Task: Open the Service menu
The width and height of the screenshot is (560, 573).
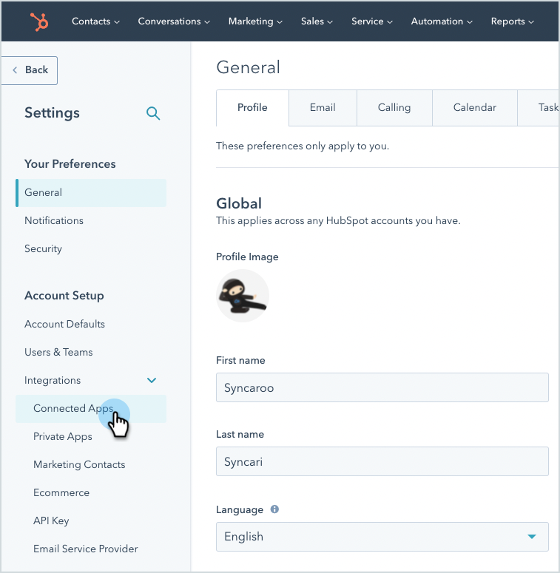Action: click(x=372, y=21)
